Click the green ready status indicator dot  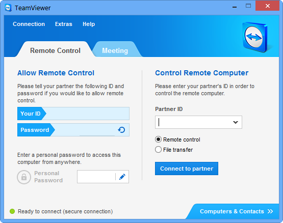[x=12, y=211]
